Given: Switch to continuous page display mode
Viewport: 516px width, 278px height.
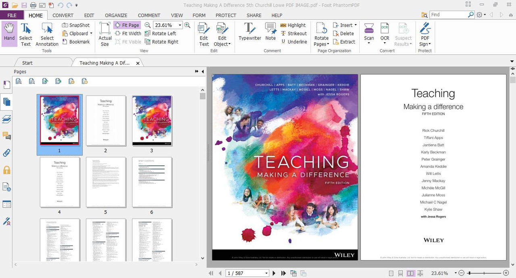Looking at the screenshot, I should [x=401, y=273].
